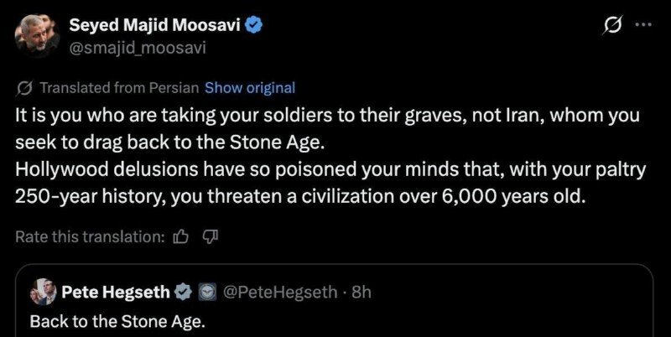The image size is (671, 337).
Task: Open the quoted post's 8h timestamp
Action: pyautogui.click(x=362, y=292)
